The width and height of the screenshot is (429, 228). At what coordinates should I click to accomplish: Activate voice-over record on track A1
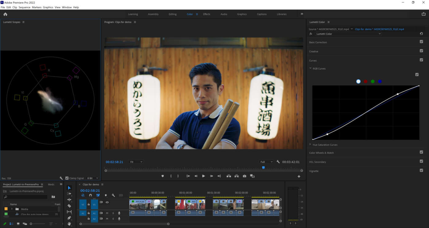click(x=119, y=213)
